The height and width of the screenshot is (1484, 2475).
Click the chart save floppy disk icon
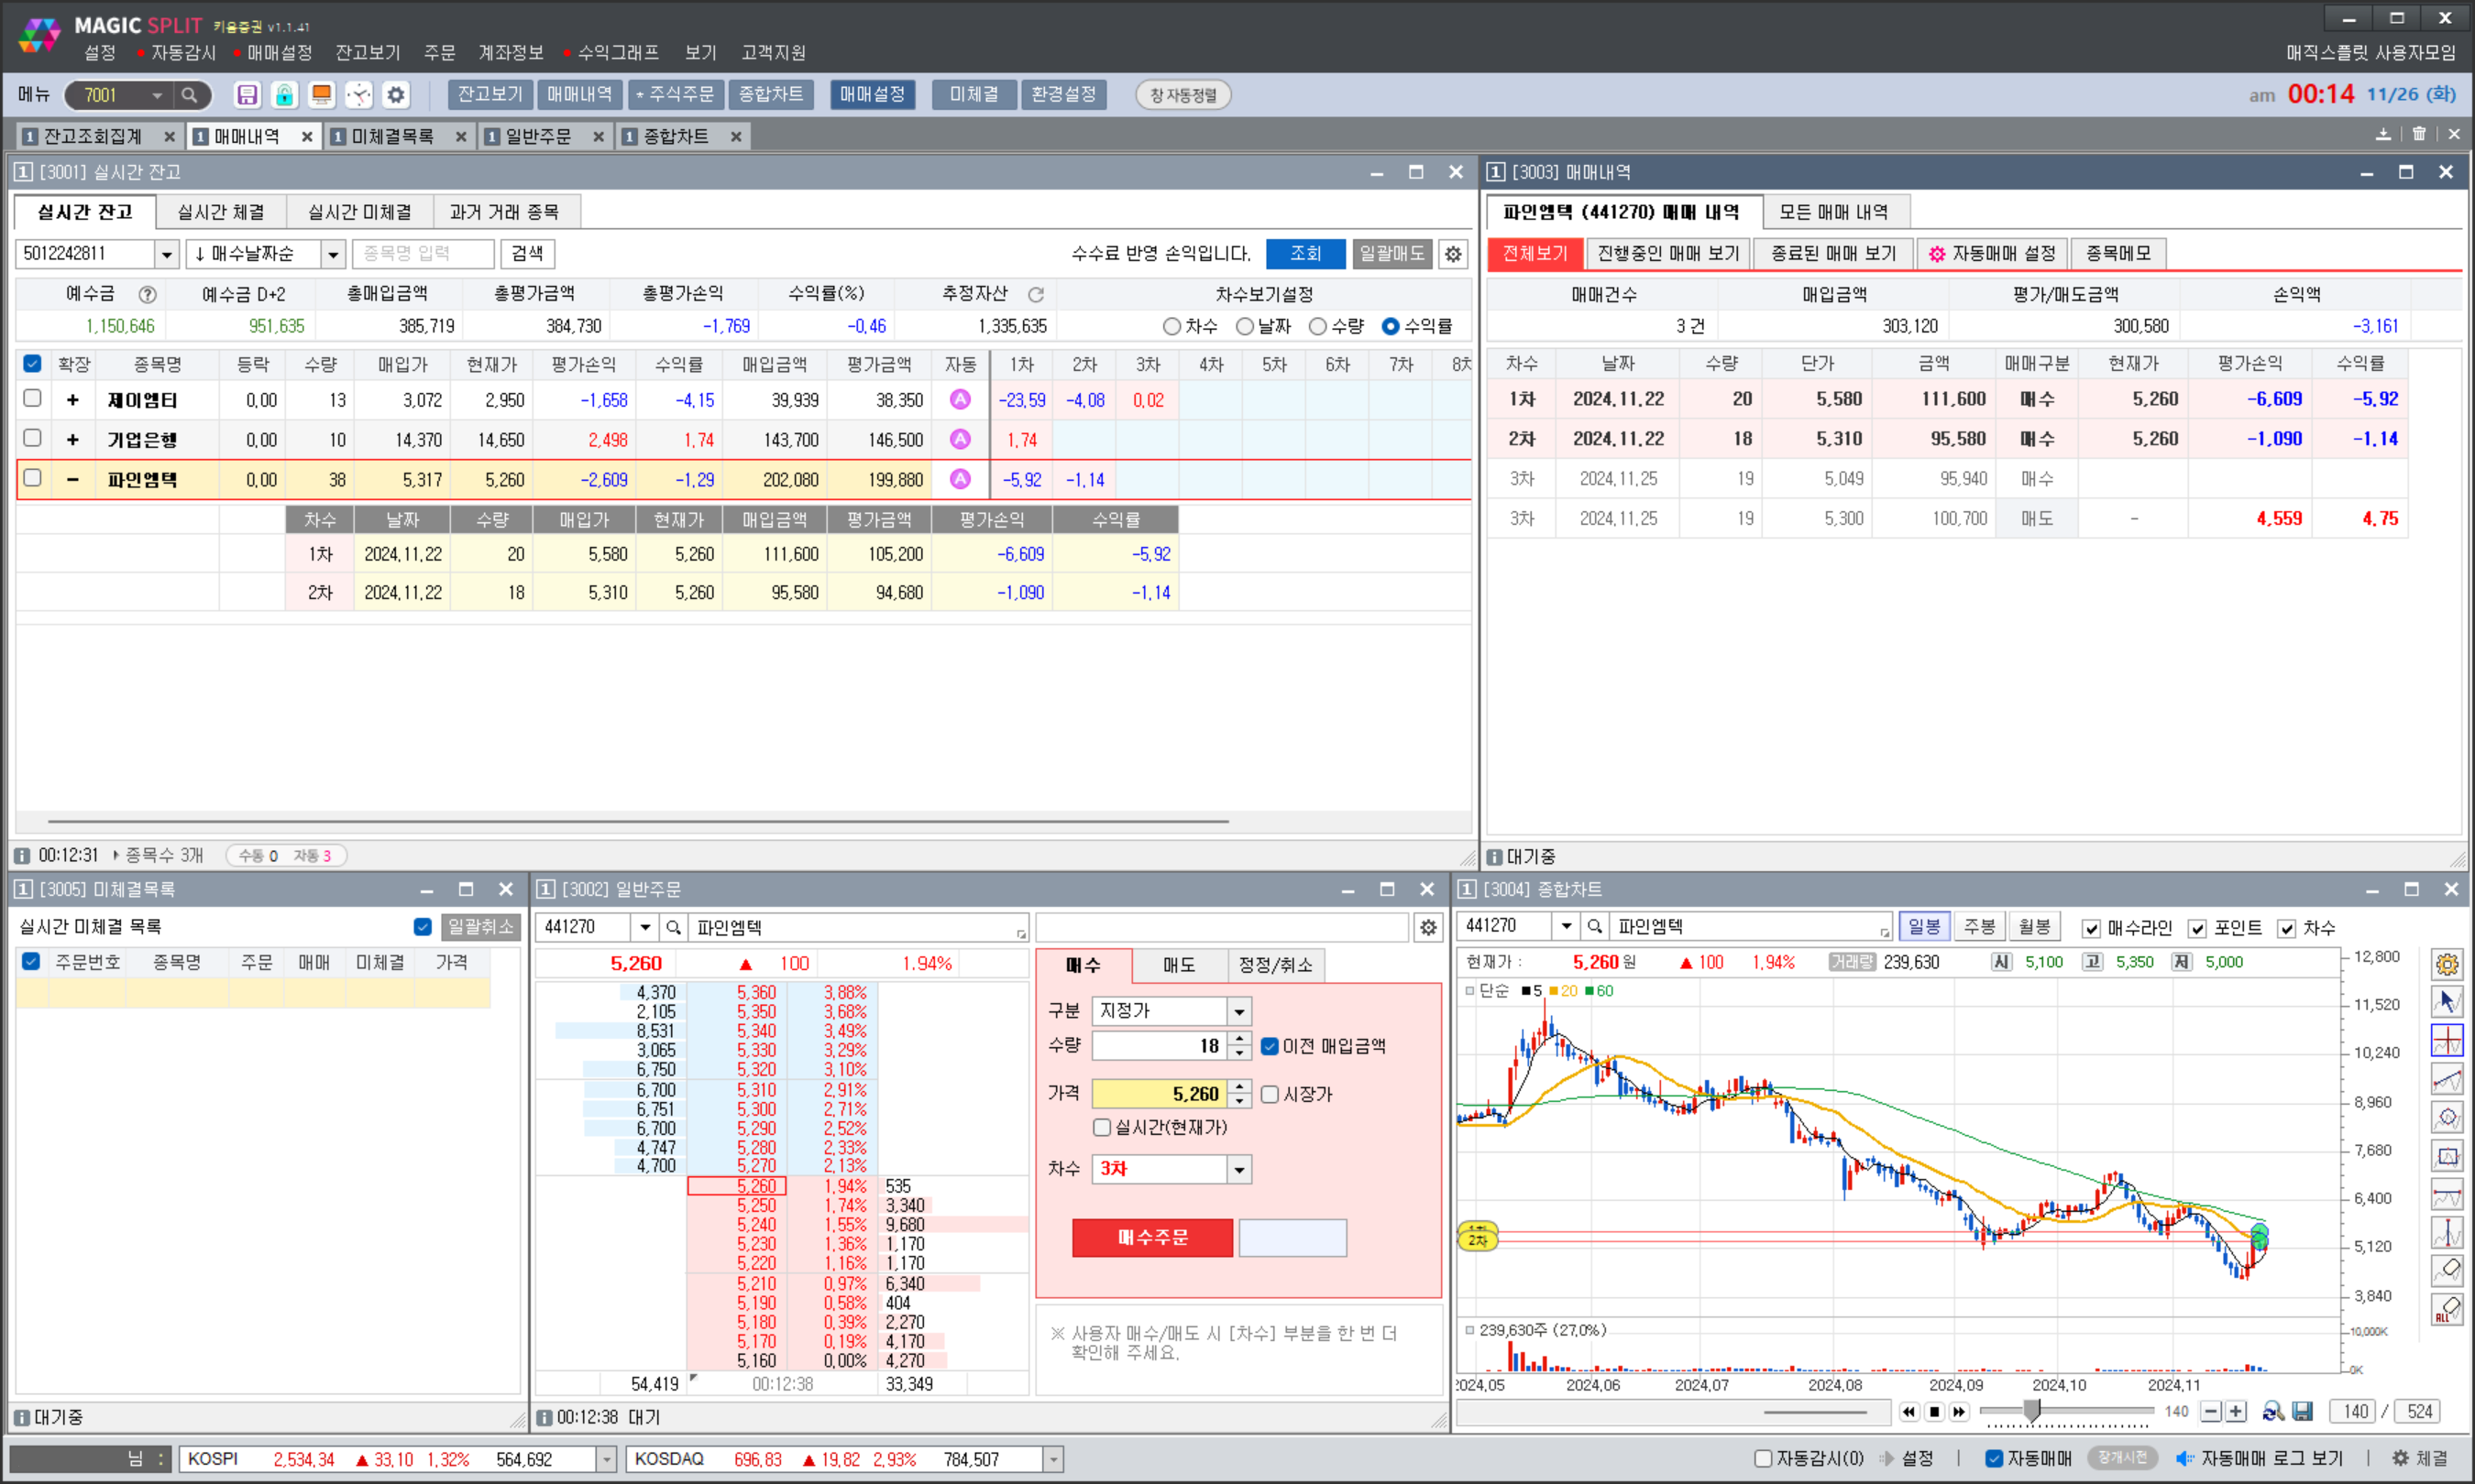tap(2302, 1411)
